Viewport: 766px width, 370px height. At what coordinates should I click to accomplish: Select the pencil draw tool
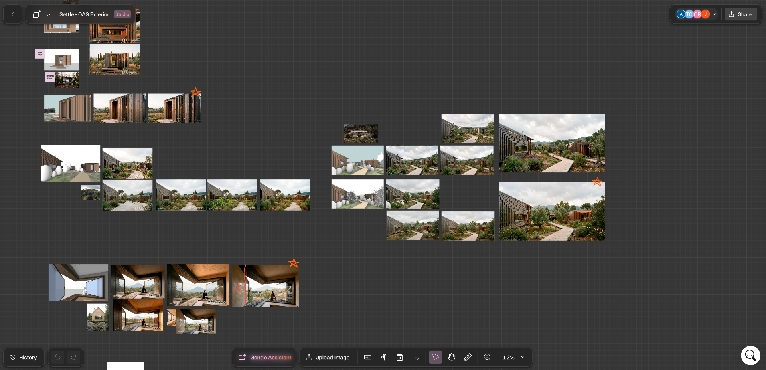(468, 357)
